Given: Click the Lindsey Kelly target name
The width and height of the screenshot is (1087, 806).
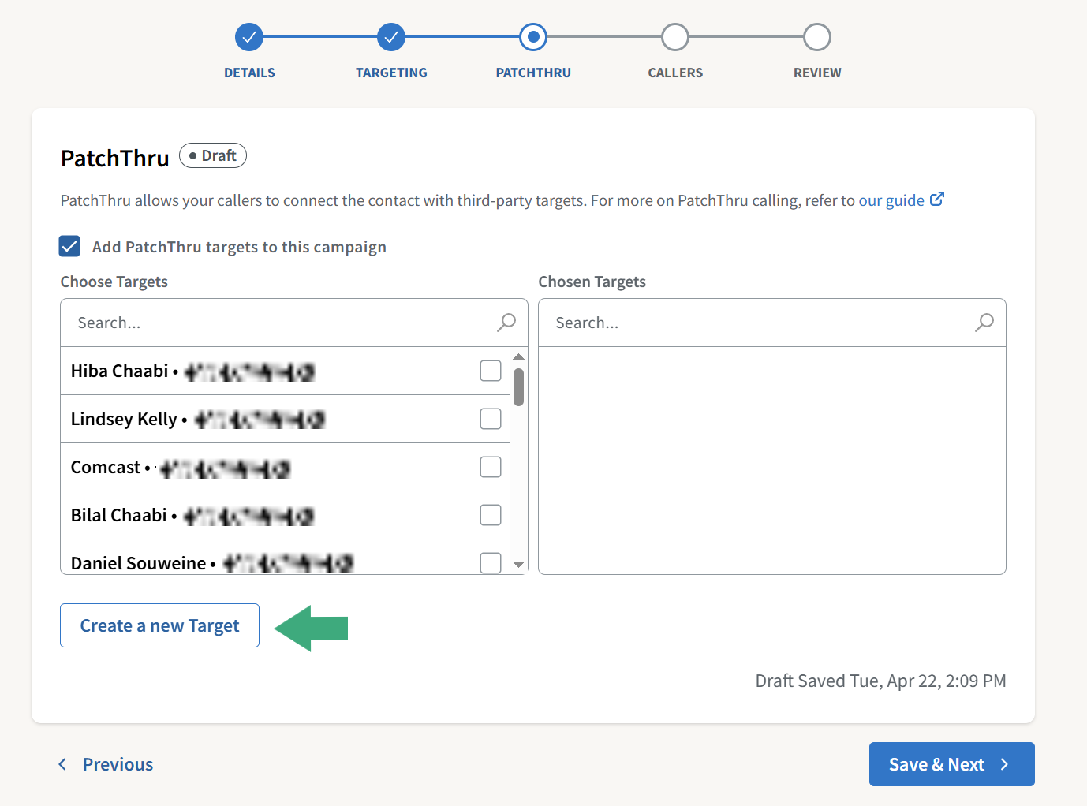Looking at the screenshot, I should 124,419.
